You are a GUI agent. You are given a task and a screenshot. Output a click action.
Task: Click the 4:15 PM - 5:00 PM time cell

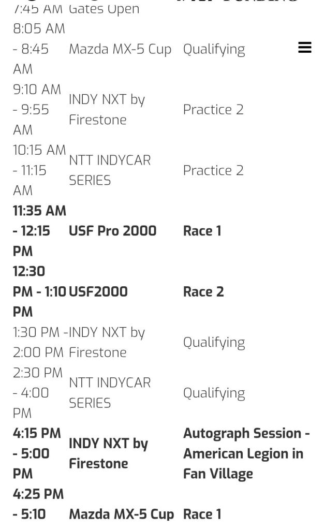(37, 453)
